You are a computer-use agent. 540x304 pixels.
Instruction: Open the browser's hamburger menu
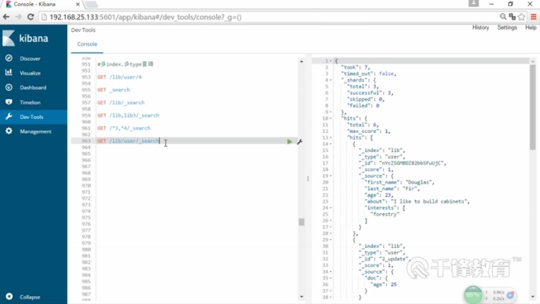click(x=534, y=17)
